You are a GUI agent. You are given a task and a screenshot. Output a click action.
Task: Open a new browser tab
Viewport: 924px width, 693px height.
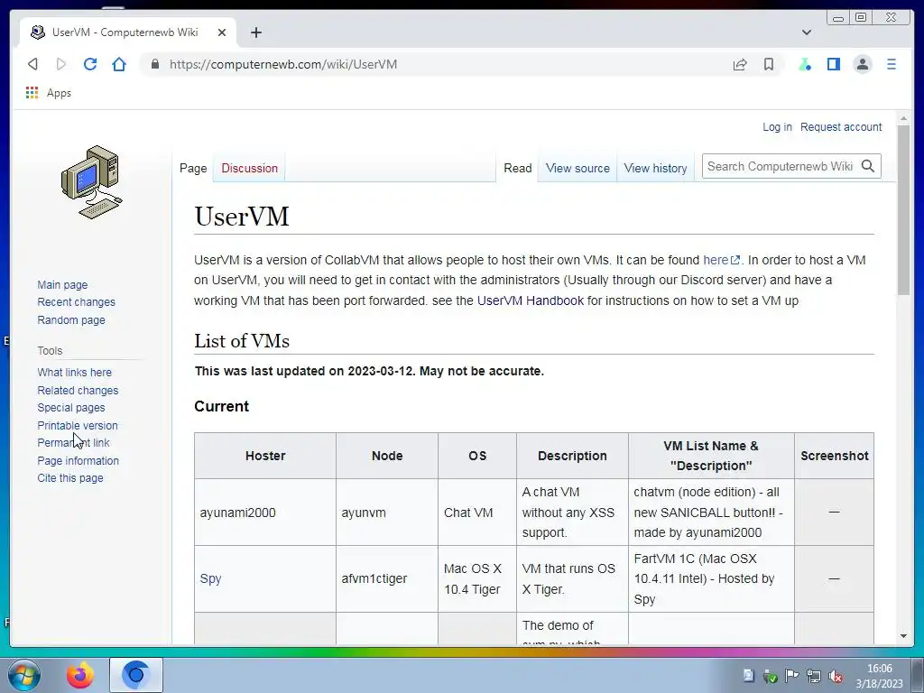click(255, 32)
